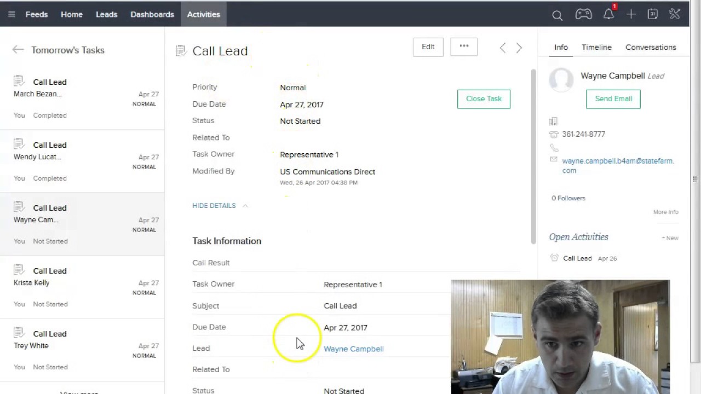Viewport: 701px width, 394px height.
Task: Click the Close Task button
Action: click(x=484, y=99)
